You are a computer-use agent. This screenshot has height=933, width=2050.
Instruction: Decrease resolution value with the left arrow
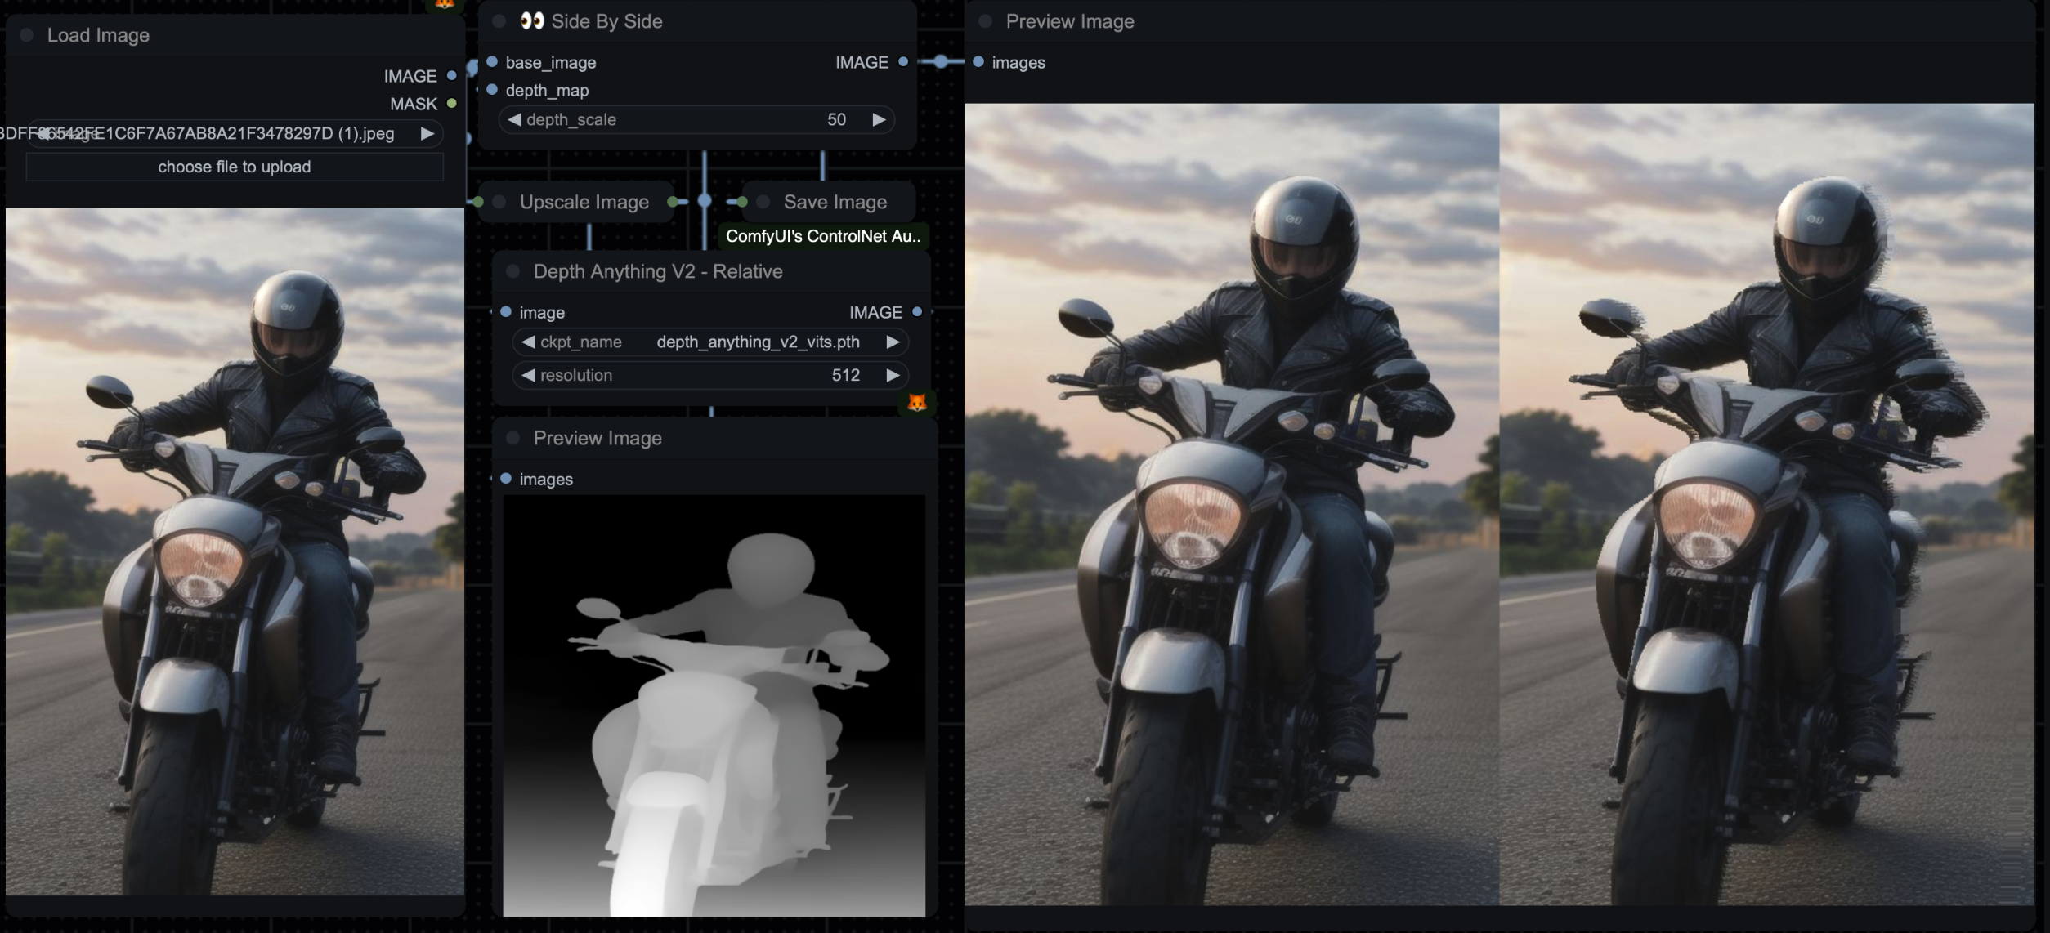click(529, 376)
